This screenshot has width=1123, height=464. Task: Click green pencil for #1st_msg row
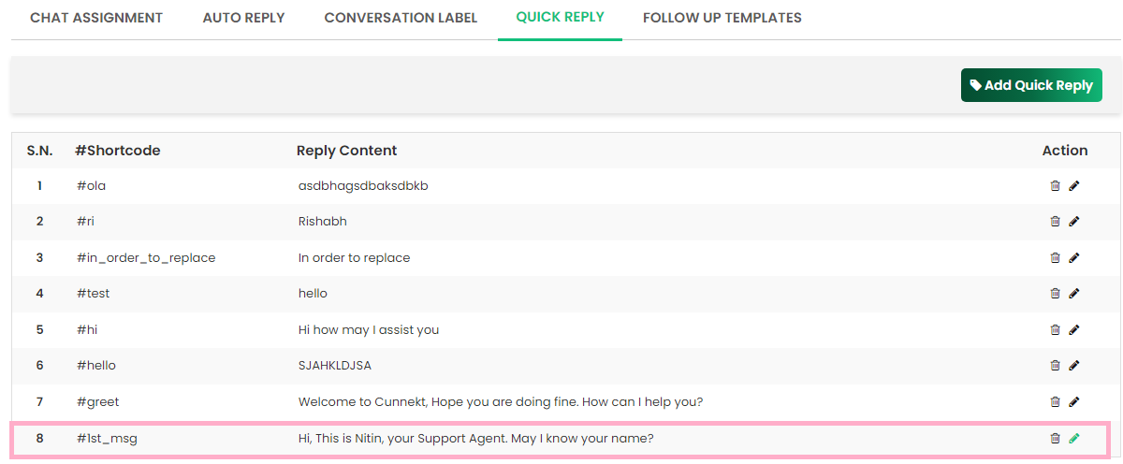tap(1074, 438)
